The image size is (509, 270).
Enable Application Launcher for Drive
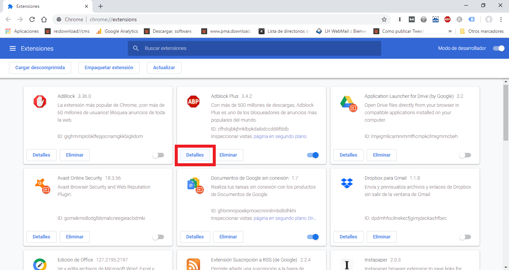[x=465, y=155]
